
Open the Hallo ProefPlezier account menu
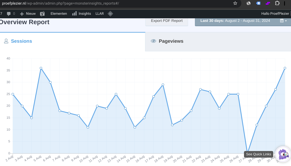pyautogui.click(x=275, y=13)
